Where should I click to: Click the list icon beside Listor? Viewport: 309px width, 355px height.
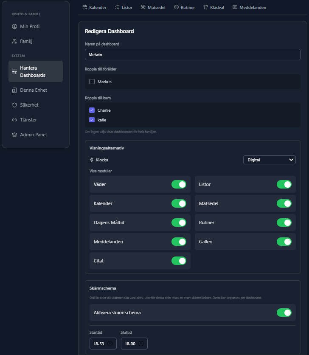[117, 7]
